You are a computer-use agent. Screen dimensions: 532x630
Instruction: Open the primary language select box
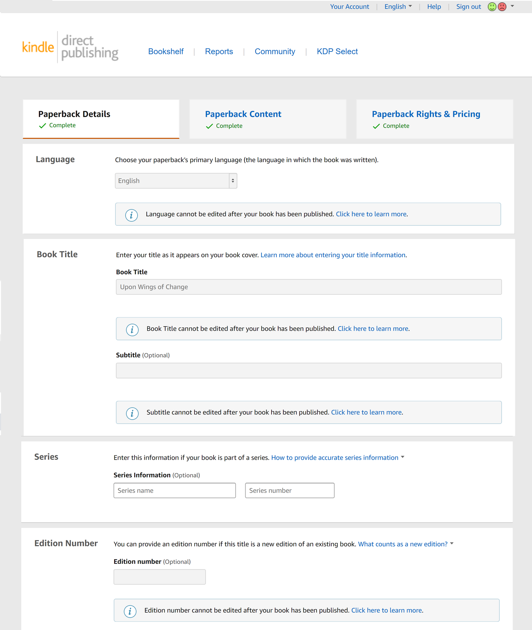pos(176,181)
